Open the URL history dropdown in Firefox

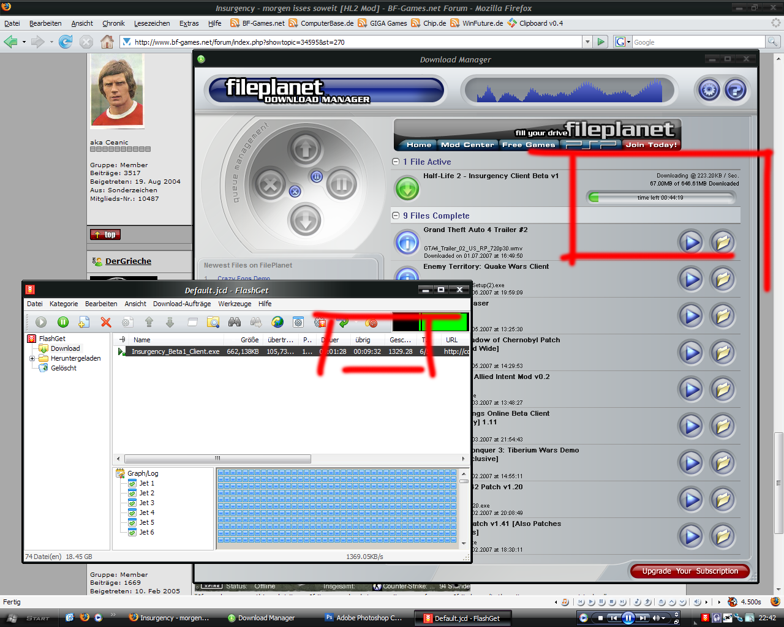587,42
